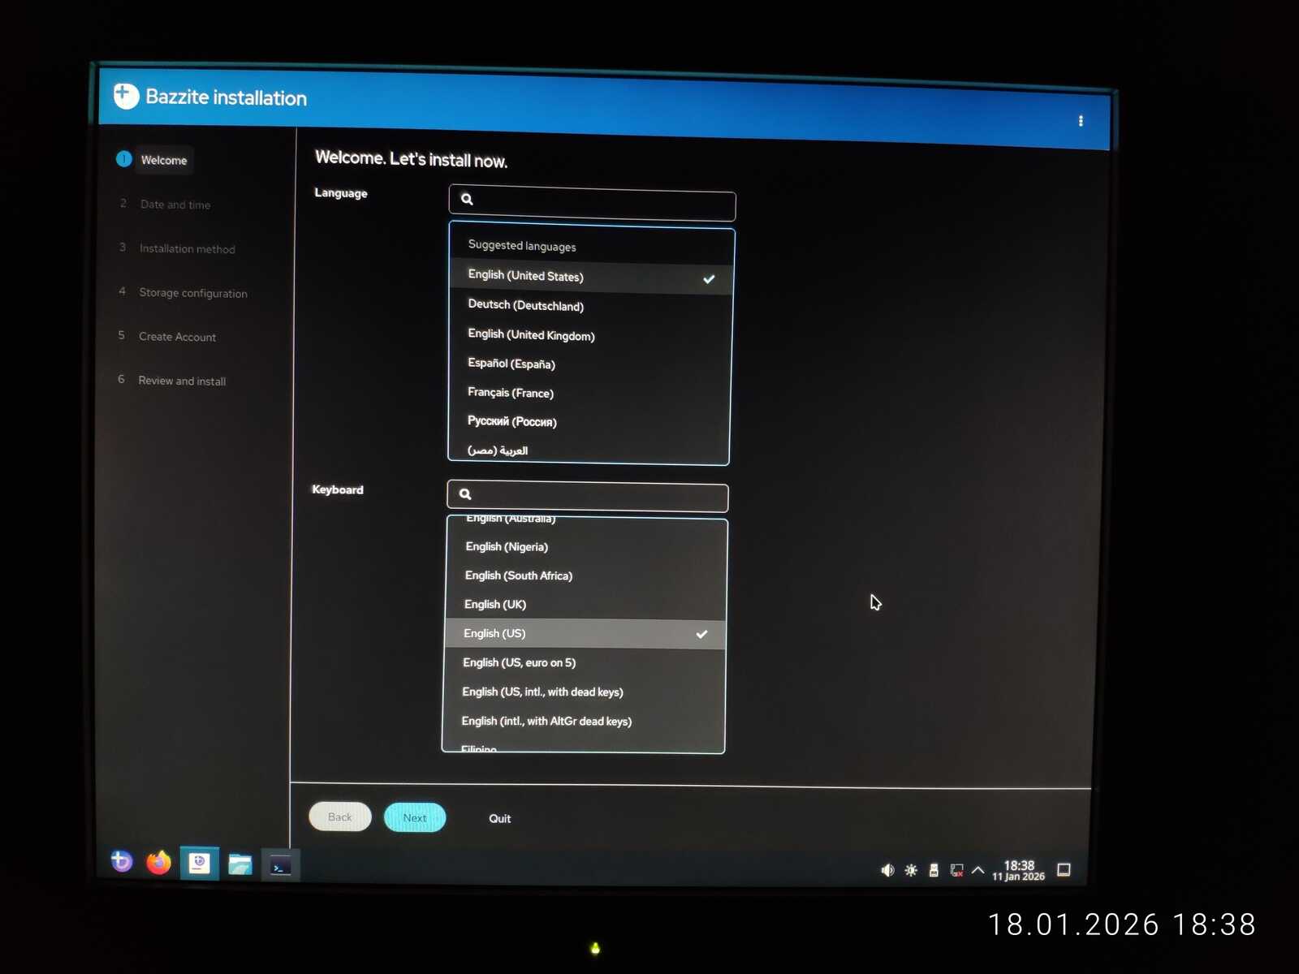The width and height of the screenshot is (1299, 974).
Task: Click the Next button
Action: click(415, 817)
